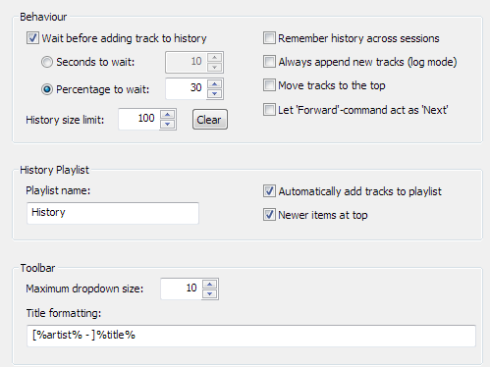This screenshot has width=490, height=367.
Task: Click Seconds to wait up arrow
Action: [x=214, y=58]
